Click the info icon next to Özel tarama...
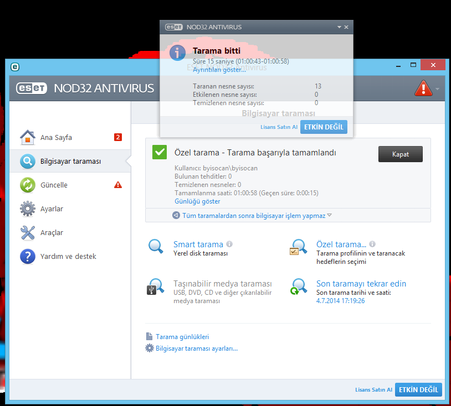Viewport: 451px width, 406px height. click(372, 244)
